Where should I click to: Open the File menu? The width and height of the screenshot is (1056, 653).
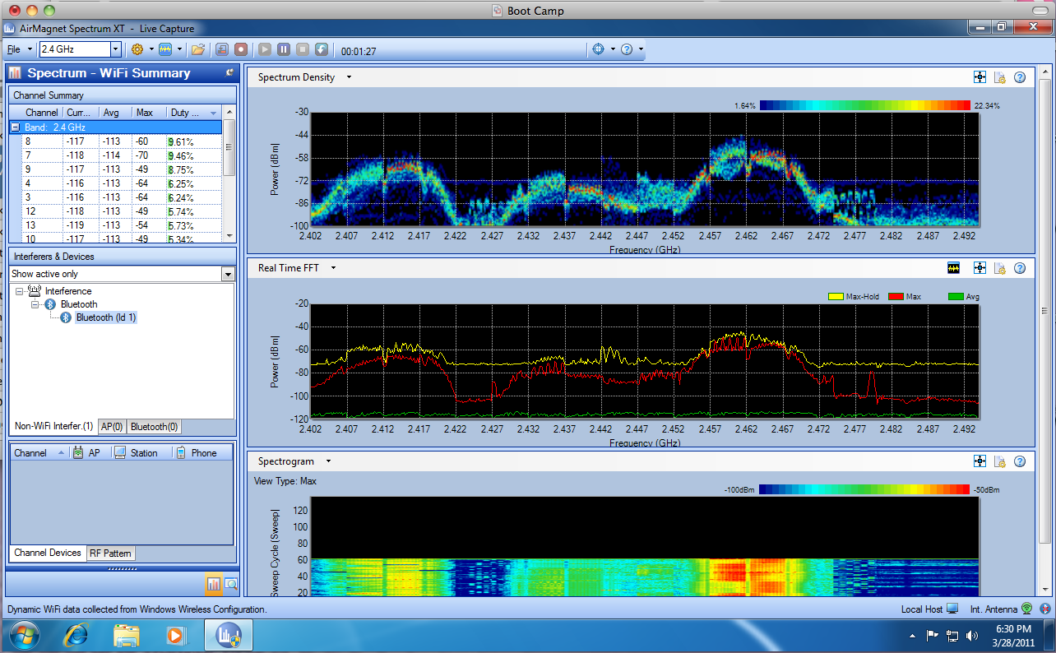point(14,49)
